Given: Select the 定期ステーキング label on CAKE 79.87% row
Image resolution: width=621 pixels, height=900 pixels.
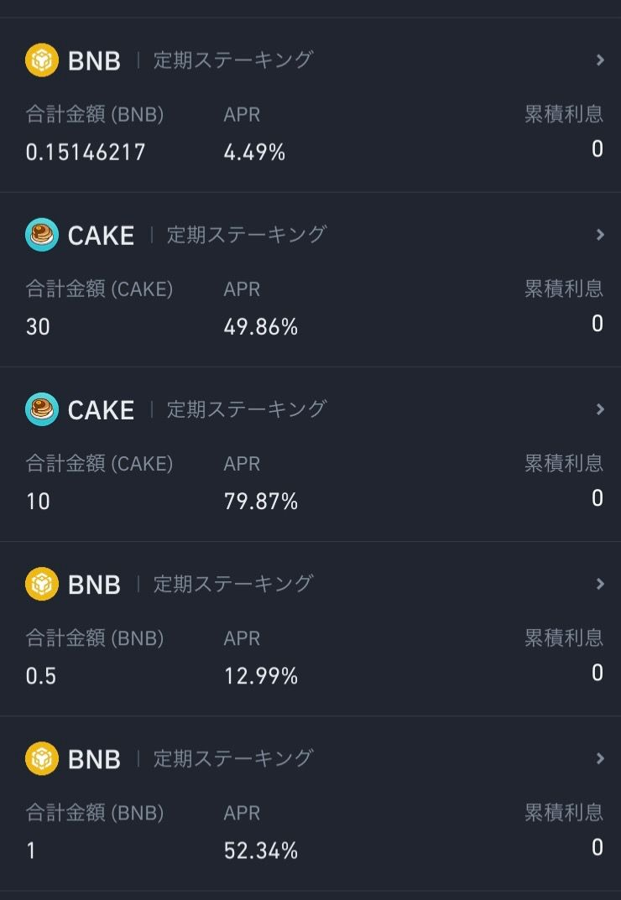Looking at the screenshot, I should point(247,409).
